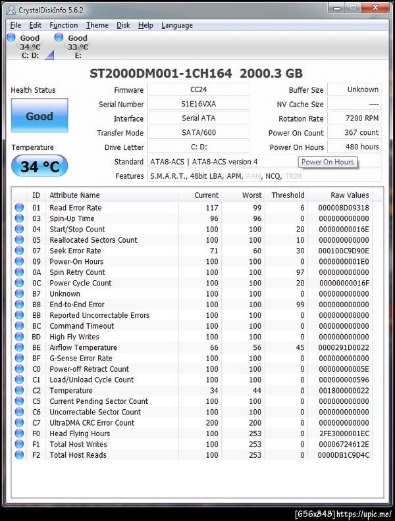Click the status orb for Total Host Writes
This screenshot has width=395, height=521.
[19, 444]
